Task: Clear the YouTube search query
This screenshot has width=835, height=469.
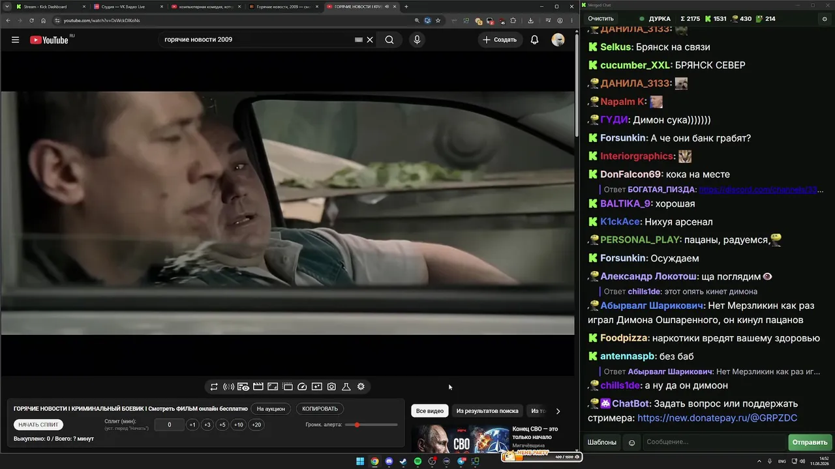Action: [370, 40]
